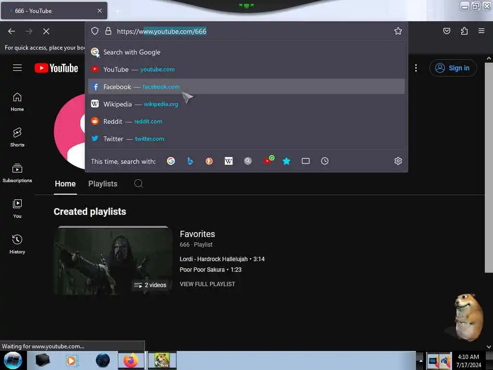The height and width of the screenshot is (370, 493).
Task: Switch to the Playlists tab
Action: 103,184
